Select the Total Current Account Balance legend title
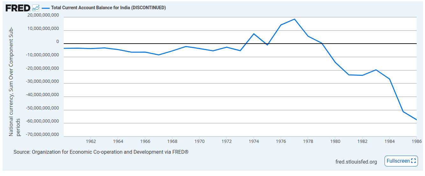 108,8
